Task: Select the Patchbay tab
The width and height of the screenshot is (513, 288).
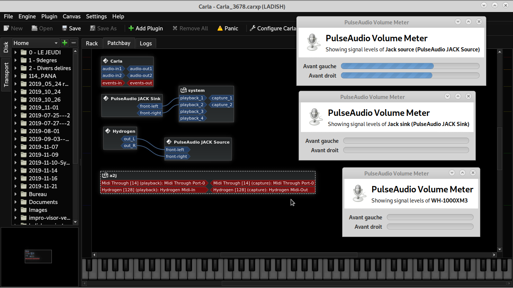Action: pyautogui.click(x=119, y=43)
